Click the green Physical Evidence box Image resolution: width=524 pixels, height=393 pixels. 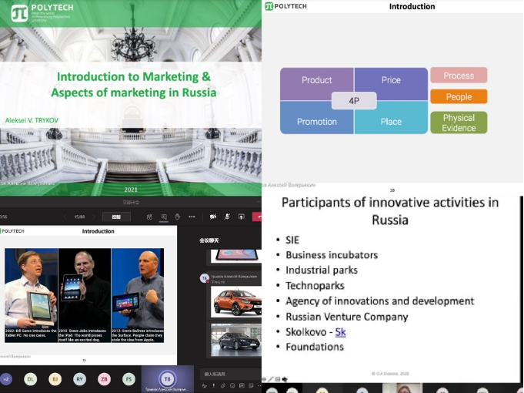pos(459,123)
